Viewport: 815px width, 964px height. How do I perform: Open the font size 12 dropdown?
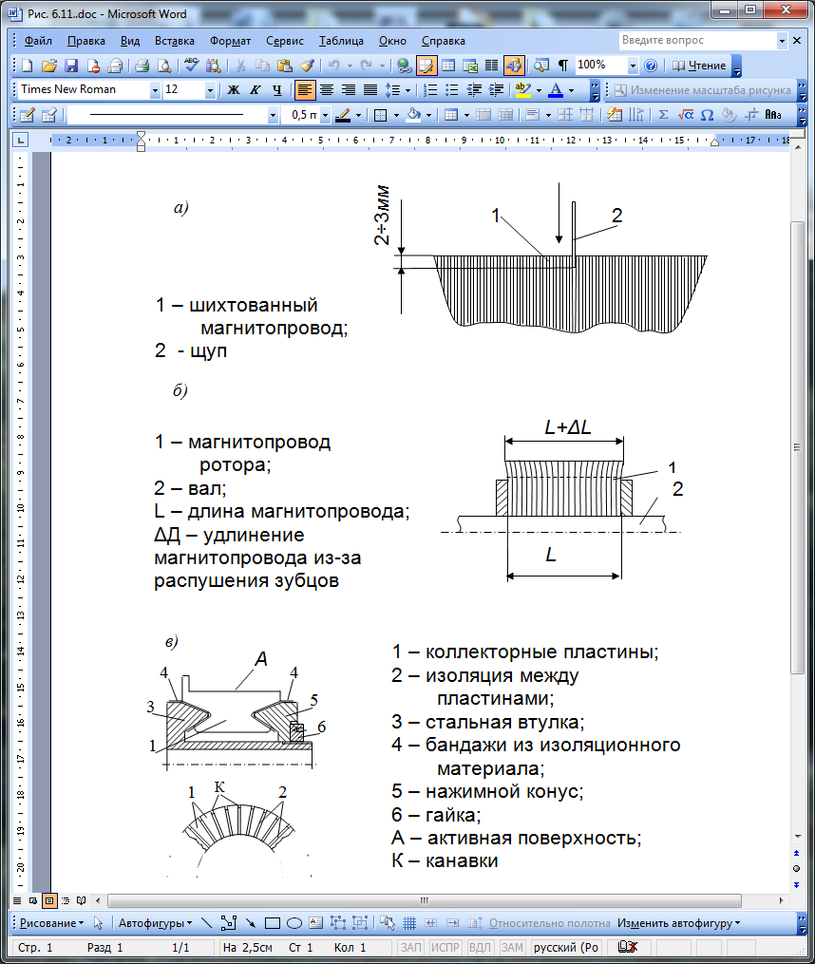pyautogui.click(x=210, y=90)
